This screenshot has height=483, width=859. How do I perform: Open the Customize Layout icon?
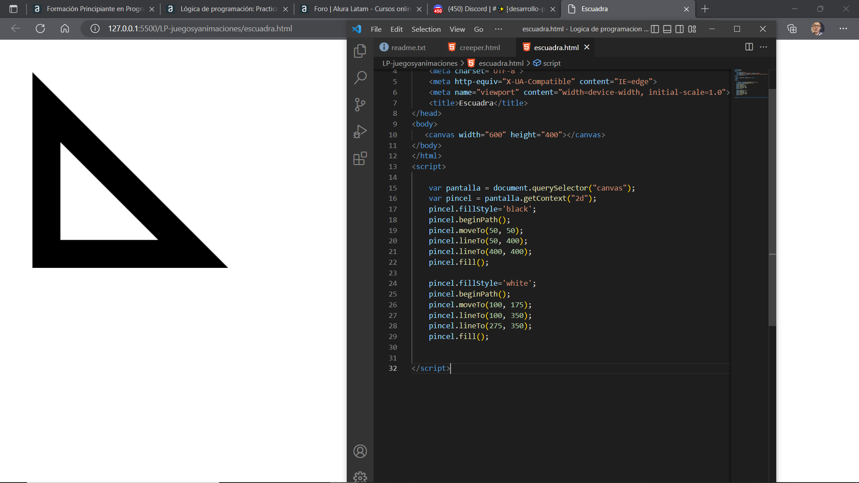[x=692, y=29]
